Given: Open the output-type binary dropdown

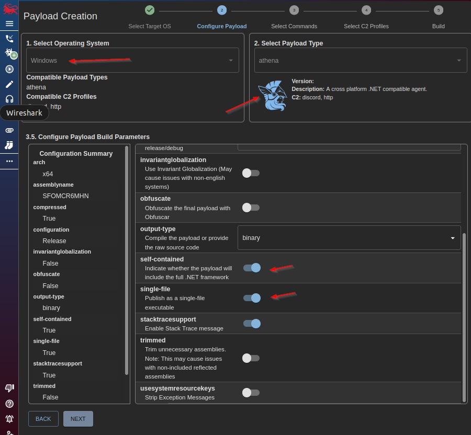Looking at the screenshot, I should click(349, 238).
